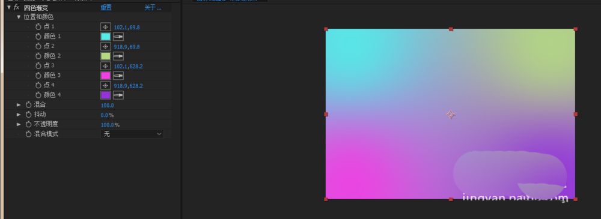Image resolution: width=601 pixels, height=219 pixels.
Task: Click 点 1 value 102.1,69.8
Action: [127, 28]
